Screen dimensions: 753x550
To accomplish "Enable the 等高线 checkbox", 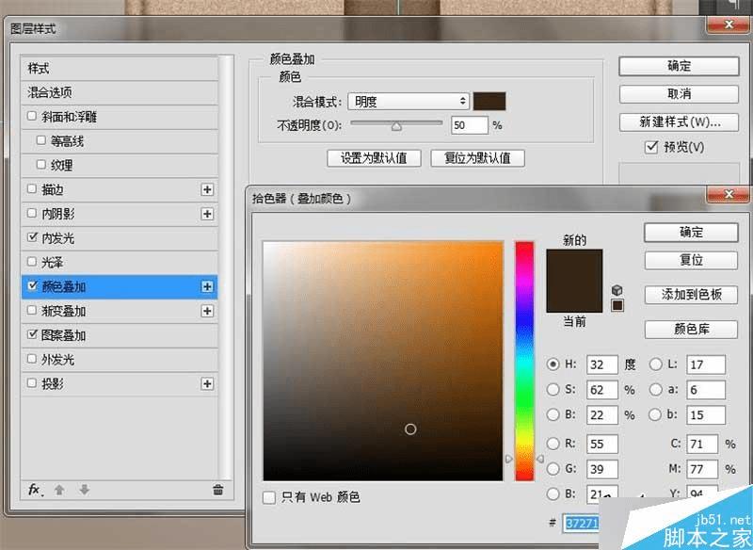I will [x=41, y=140].
